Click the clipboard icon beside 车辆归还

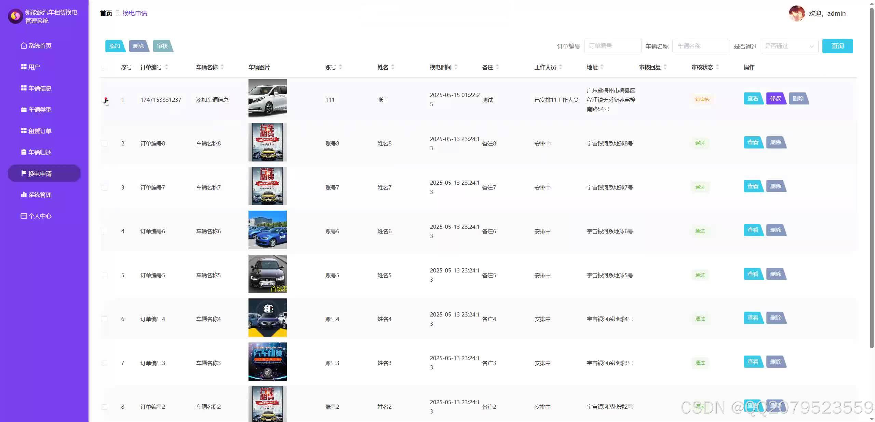pos(24,152)
